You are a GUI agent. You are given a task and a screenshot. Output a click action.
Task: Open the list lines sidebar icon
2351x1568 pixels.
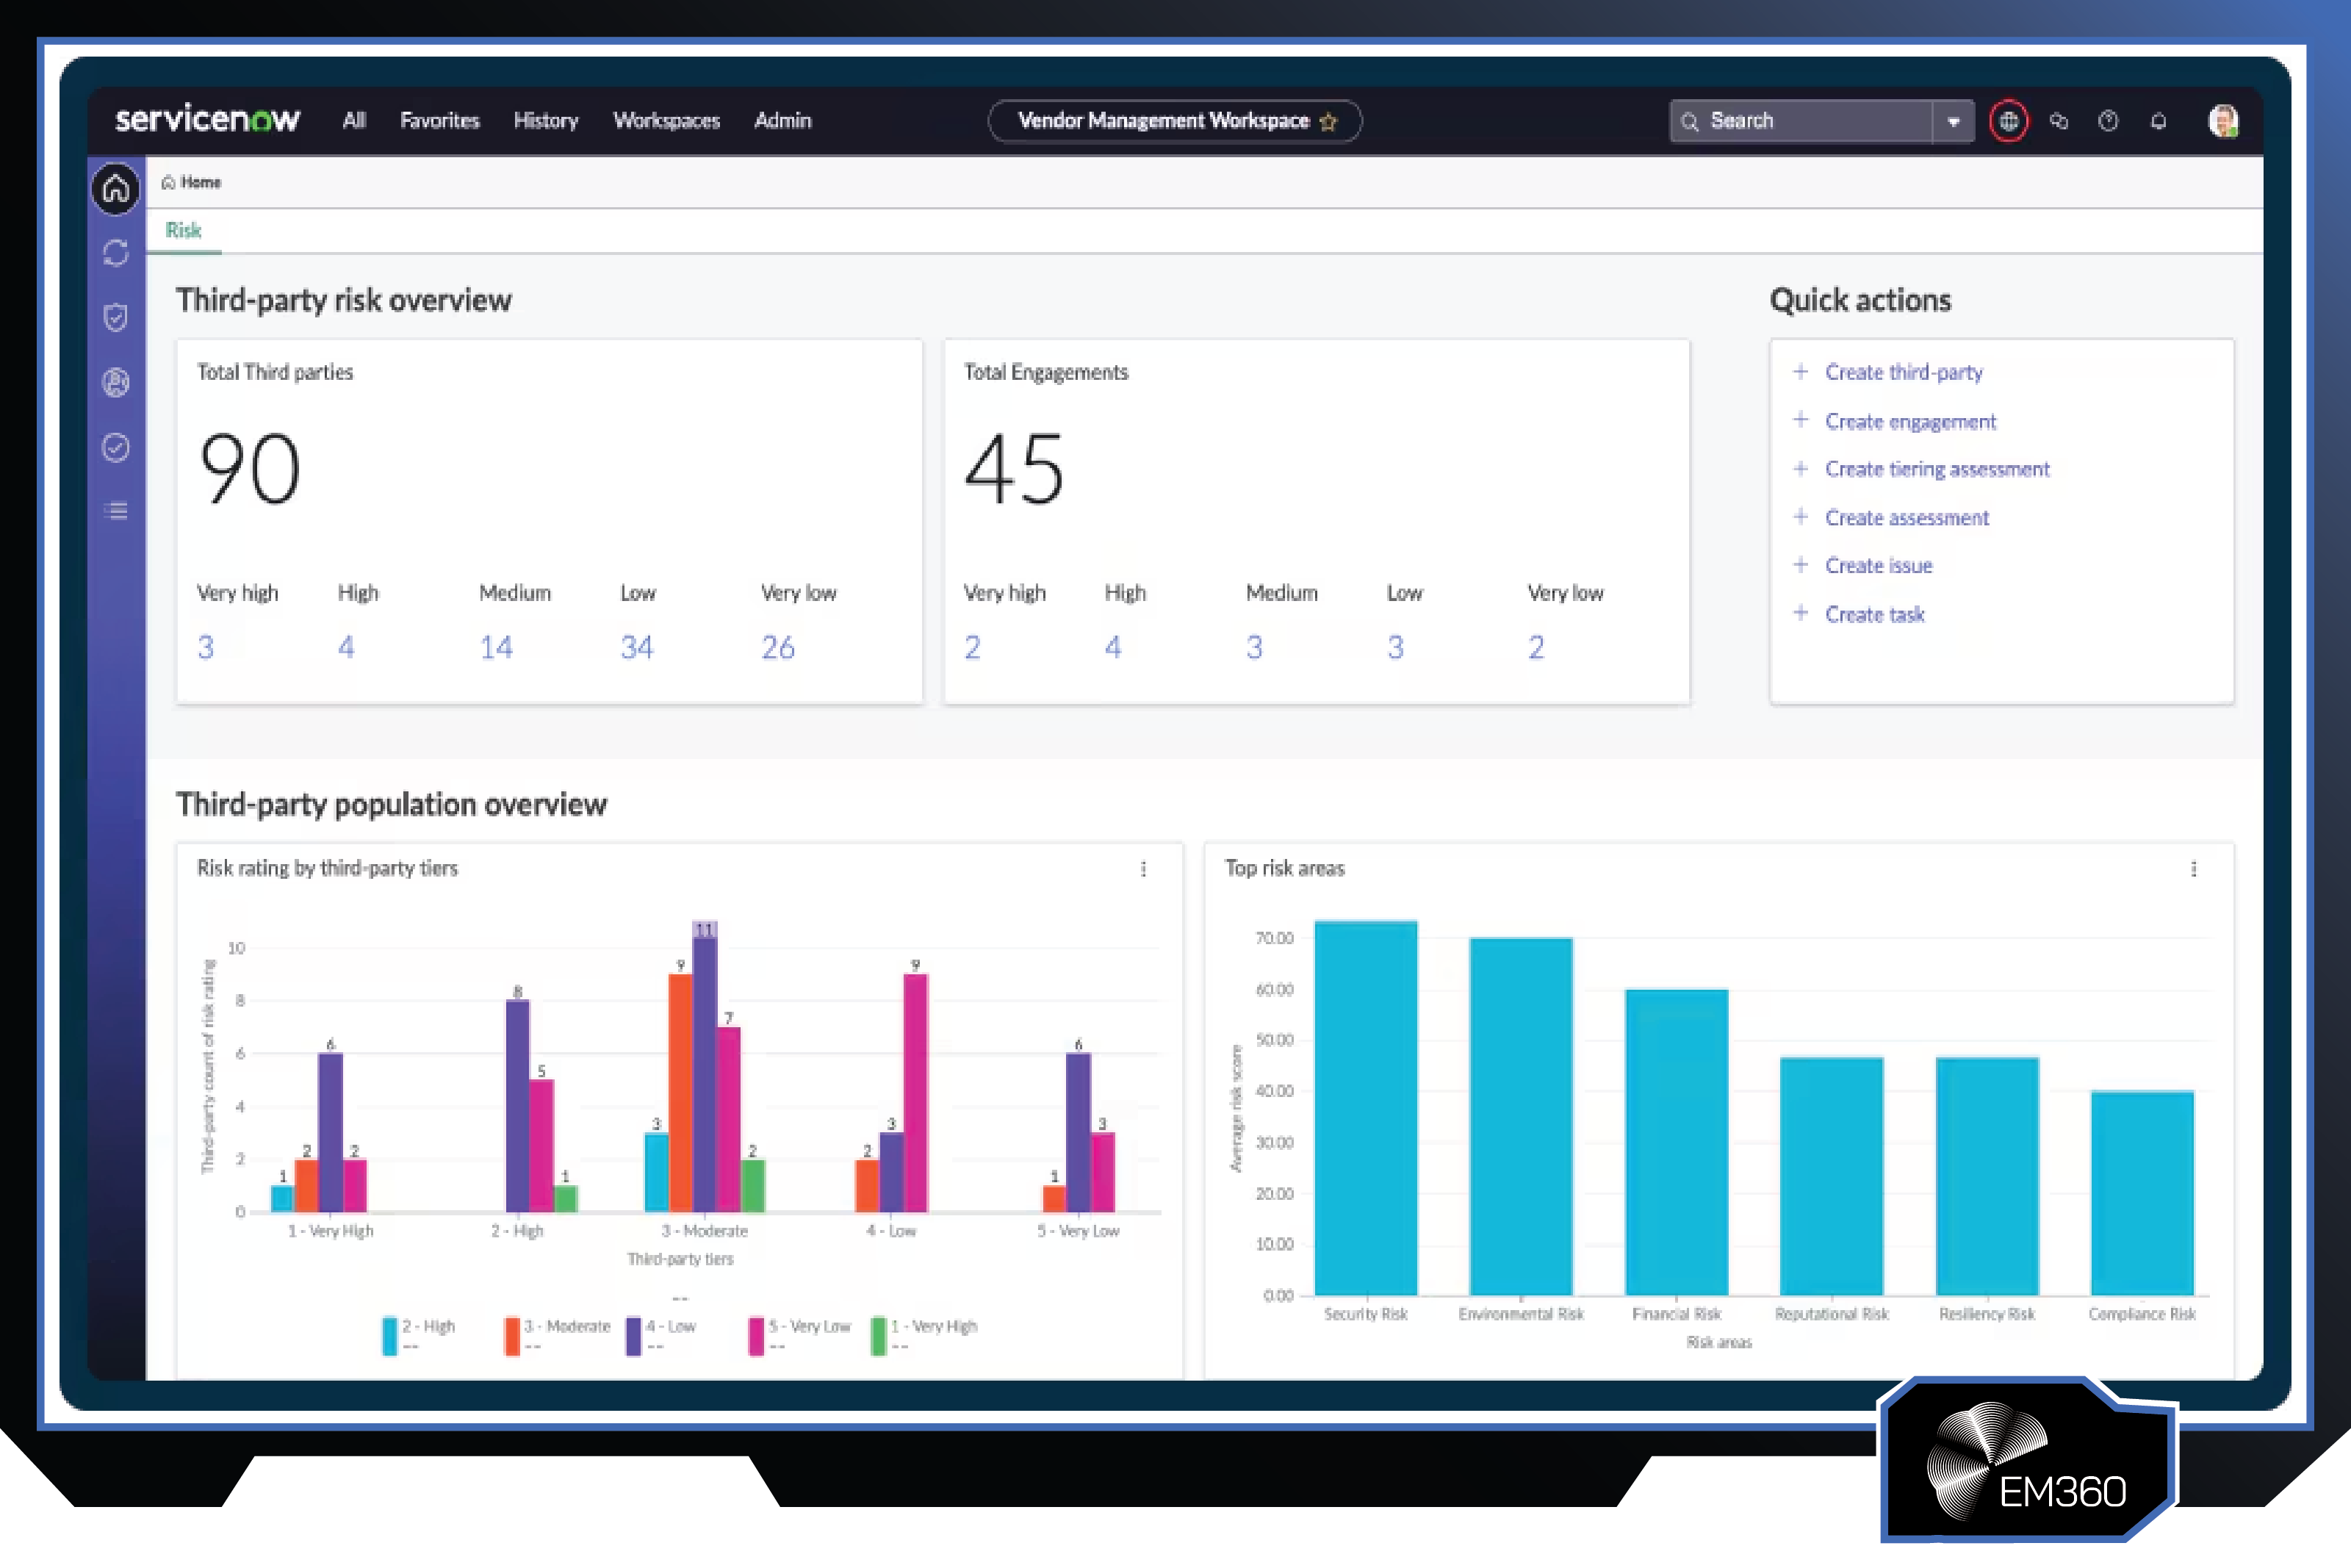(x=116, y=511)
